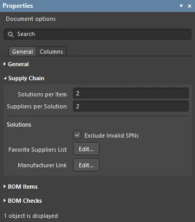The image size is (195, 222).
Task: Switch to the General tab
Action: [22, 52]
